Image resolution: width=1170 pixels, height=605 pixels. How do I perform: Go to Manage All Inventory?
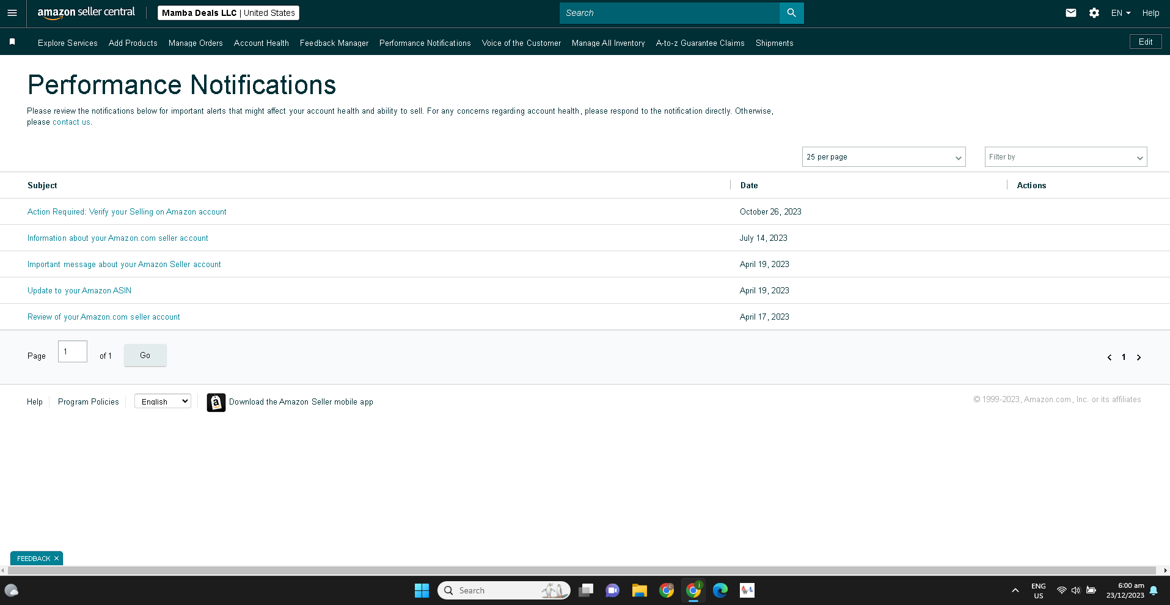point(609,43)
